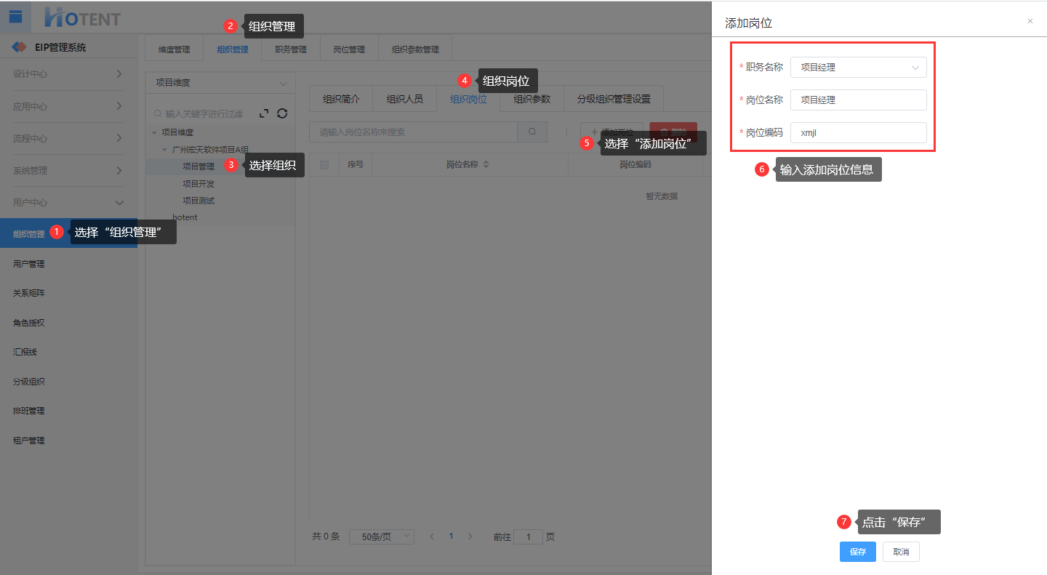Click the search magnifier button
This screenshot has height=575, width=1047.
(x=532, y=132)
